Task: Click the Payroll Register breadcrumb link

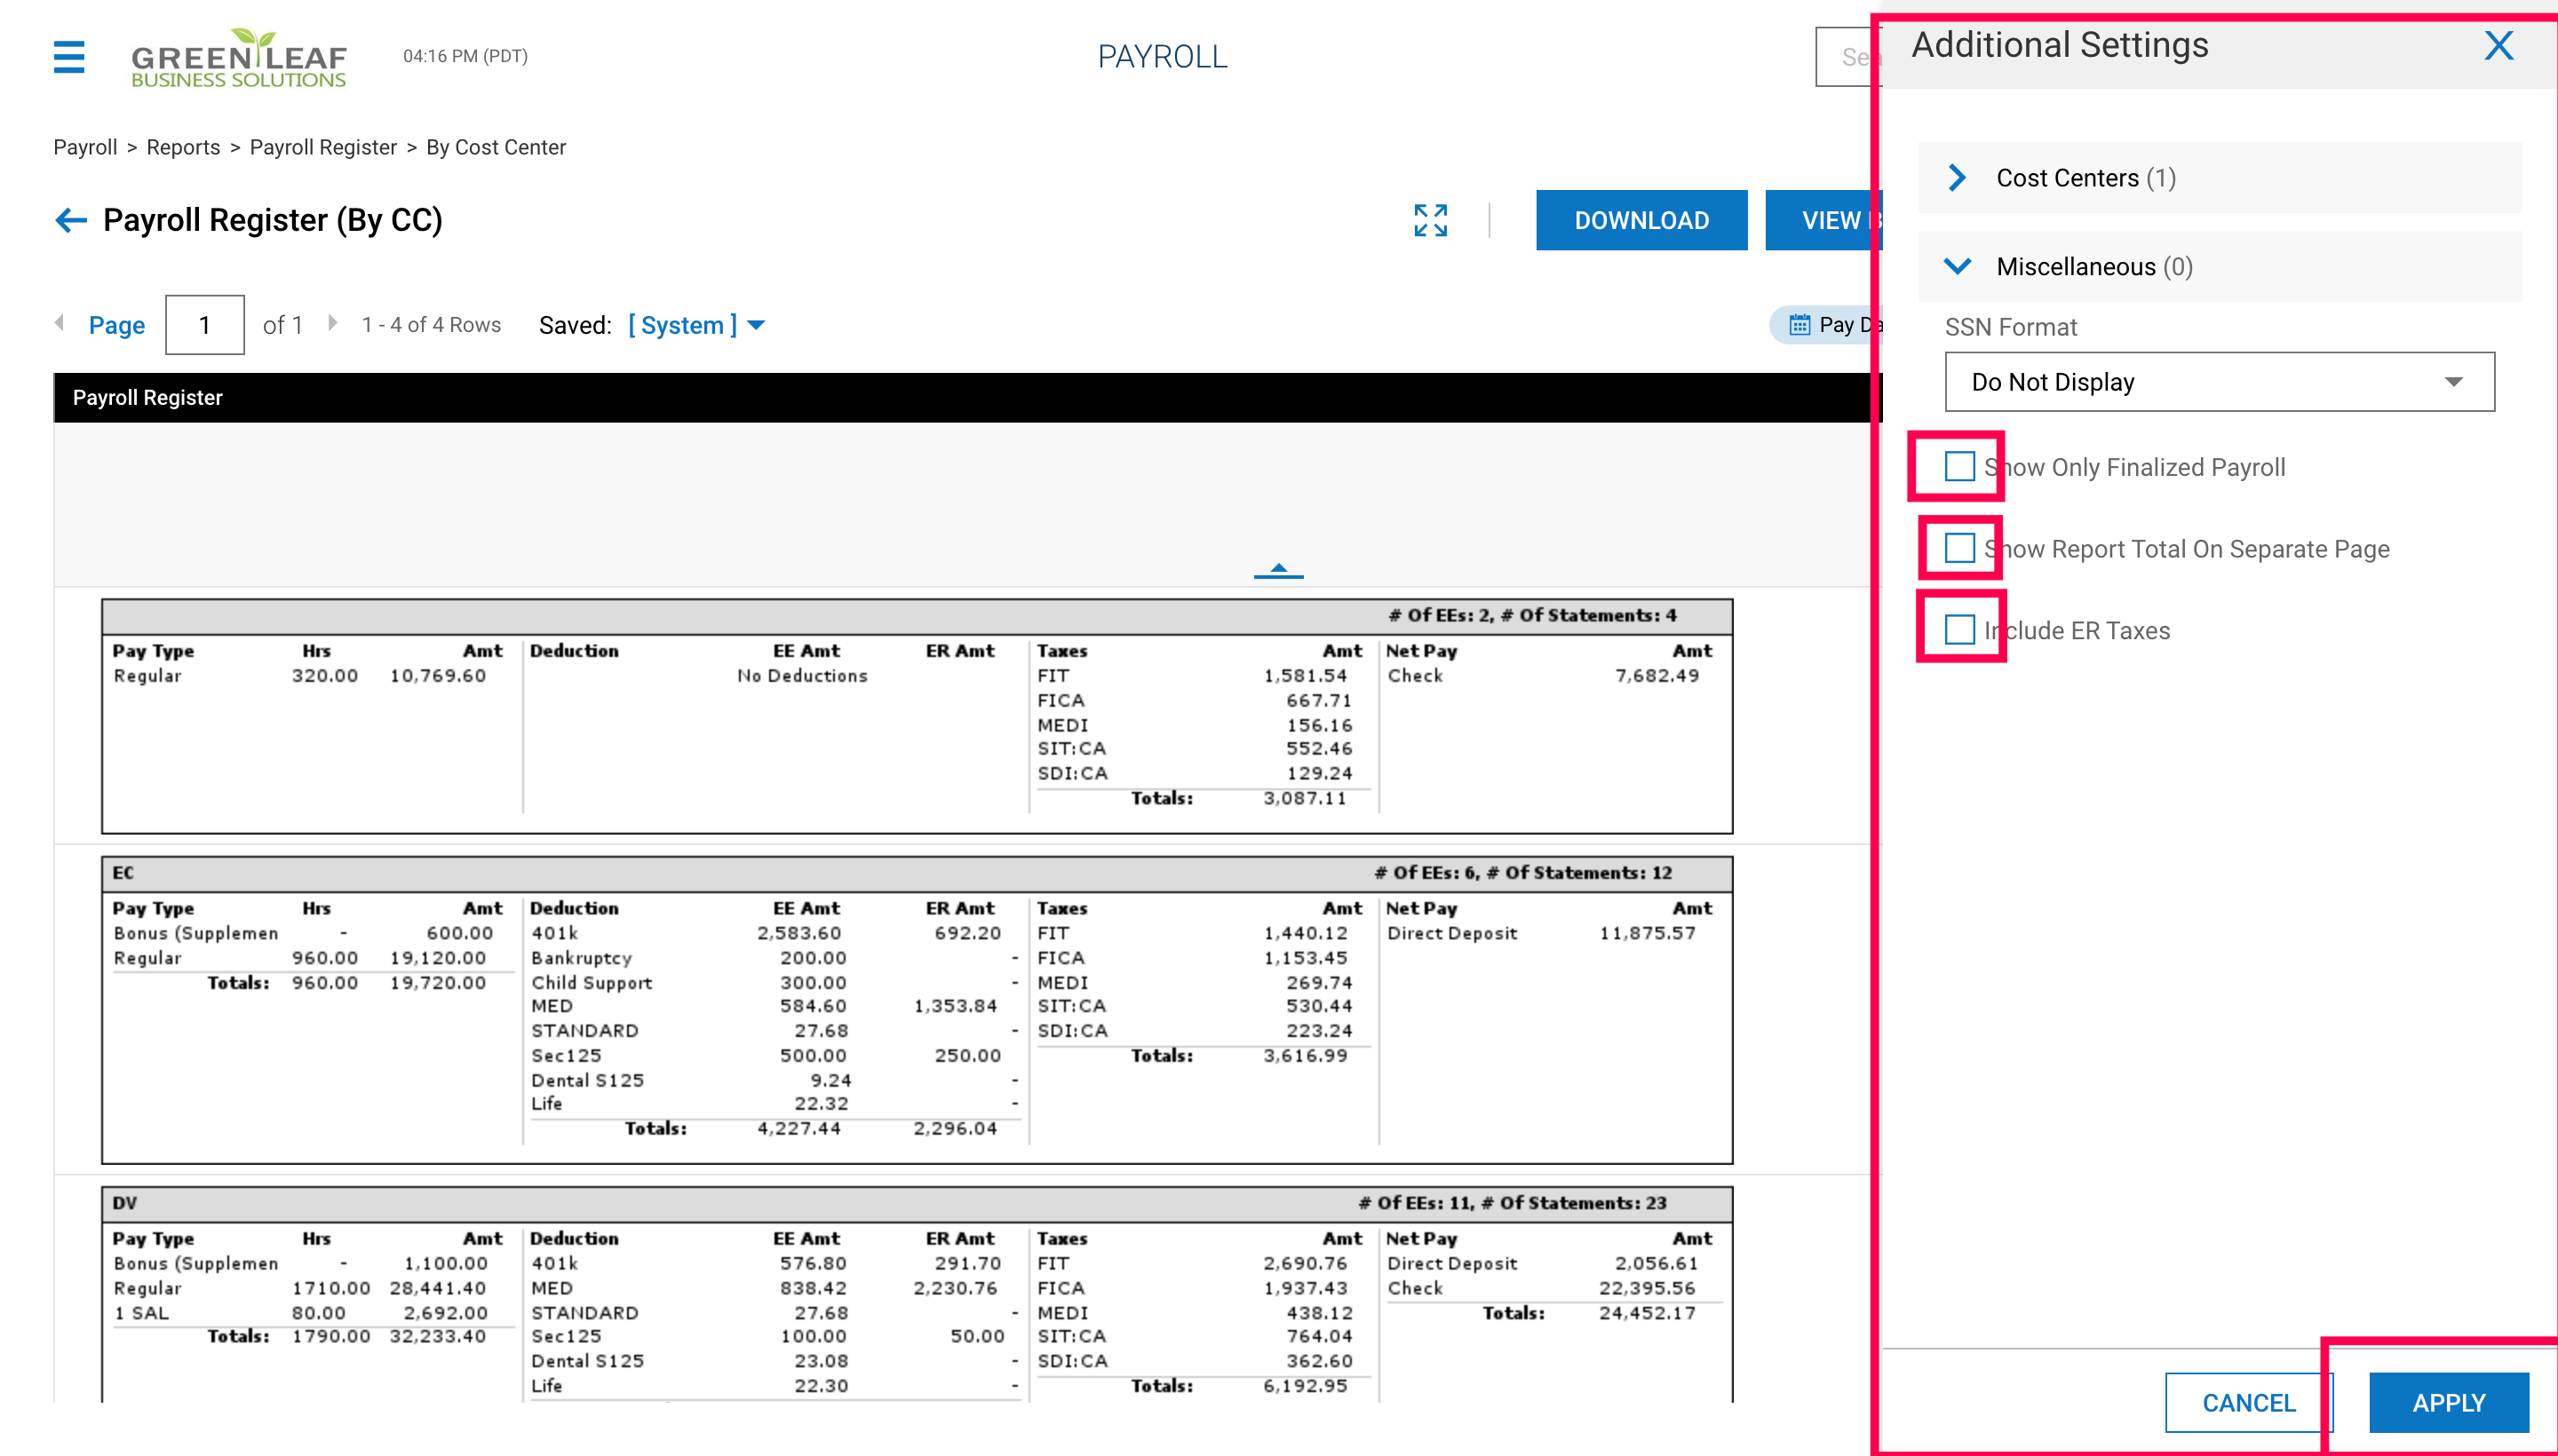Action: coord(323,147)
